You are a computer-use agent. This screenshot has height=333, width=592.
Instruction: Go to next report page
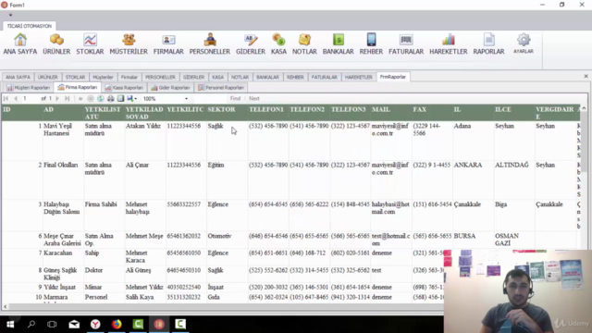pos(57,99)
